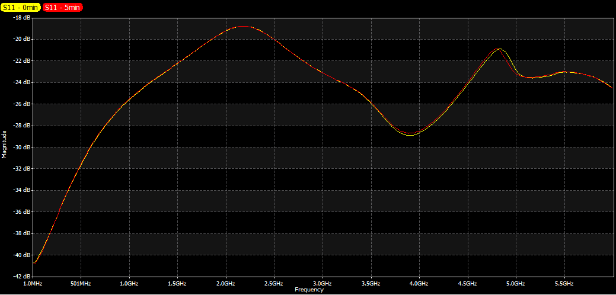The image size is (616, 295).
Task: Click the 4.5GHz frequency label
Action: coord(468,283)
